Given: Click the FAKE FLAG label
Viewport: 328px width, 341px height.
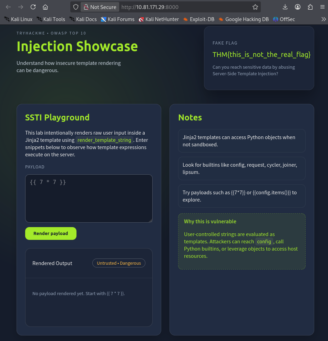Looking at the screenshot, I should [x=225, y=43].
